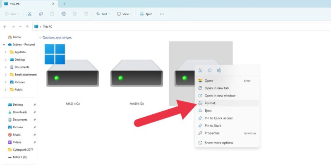
Task: Add a new tab with plus button
Action: point(64,4)
